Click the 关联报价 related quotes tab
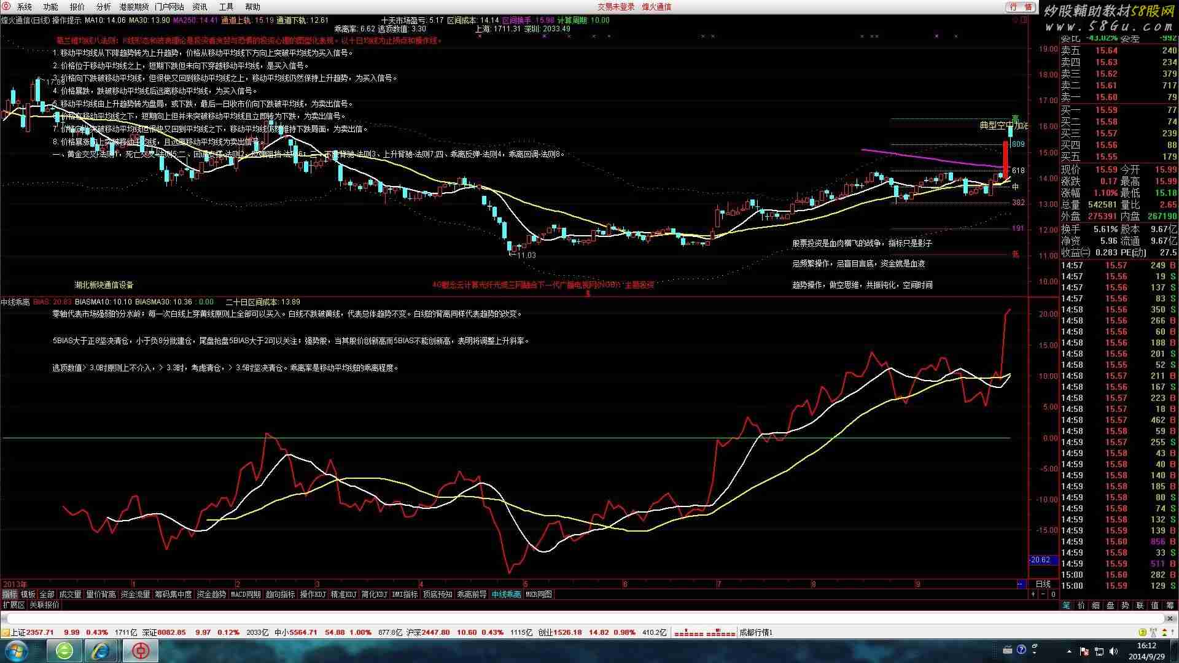Image resolution: width=1179 pixels, height=663 pixels. click(x=45, y=605)
